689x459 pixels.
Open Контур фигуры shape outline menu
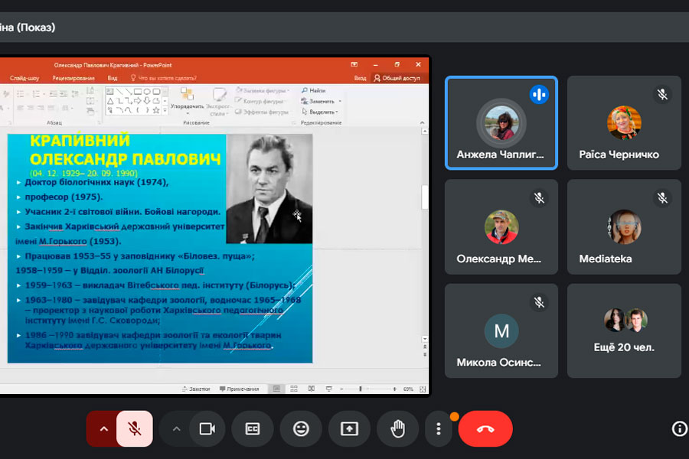tap(260, 102)
